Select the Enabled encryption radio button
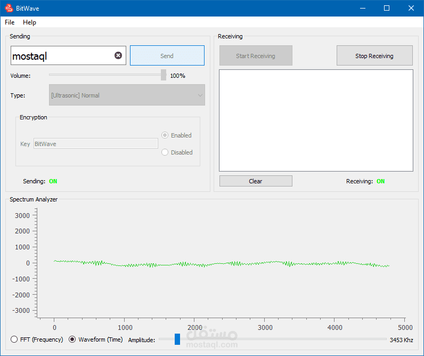This screenshot has height=356, width=424. (165, 135)
